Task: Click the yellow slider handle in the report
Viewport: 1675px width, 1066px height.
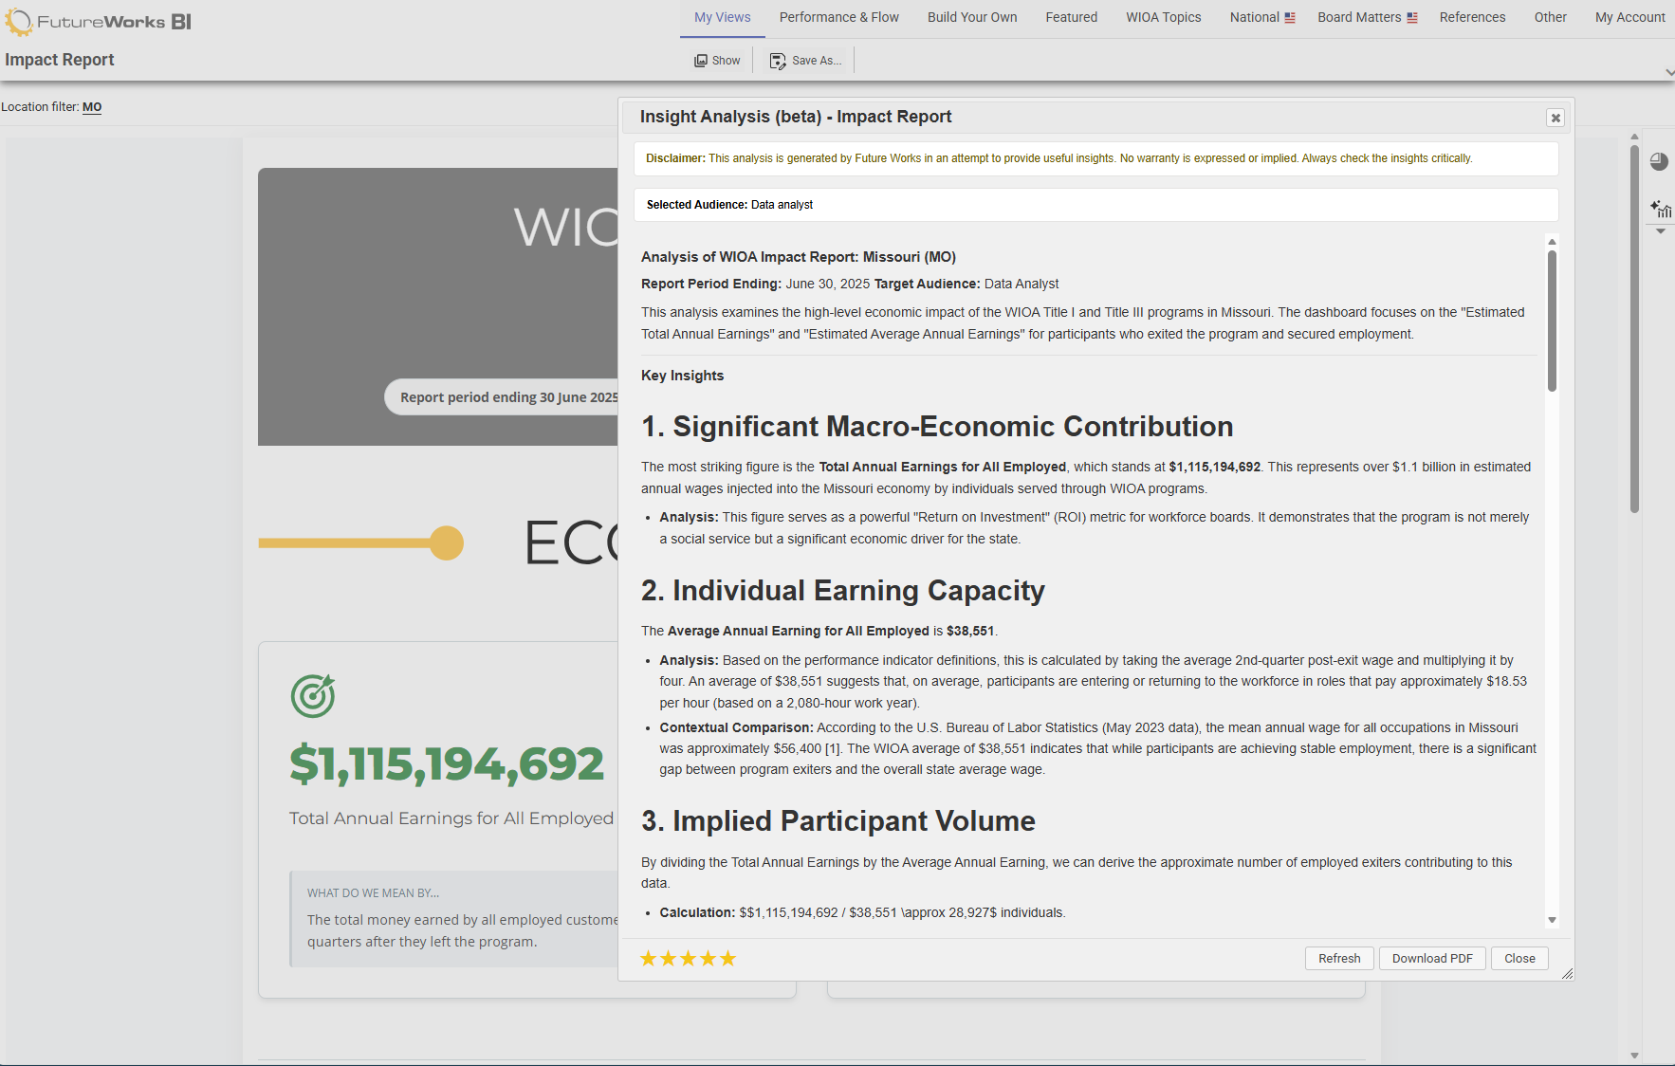Action: point(445,542)
